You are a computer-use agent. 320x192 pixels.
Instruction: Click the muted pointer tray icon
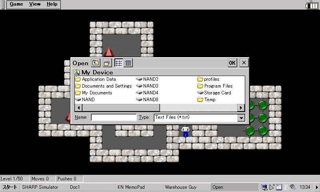point(272,187)
